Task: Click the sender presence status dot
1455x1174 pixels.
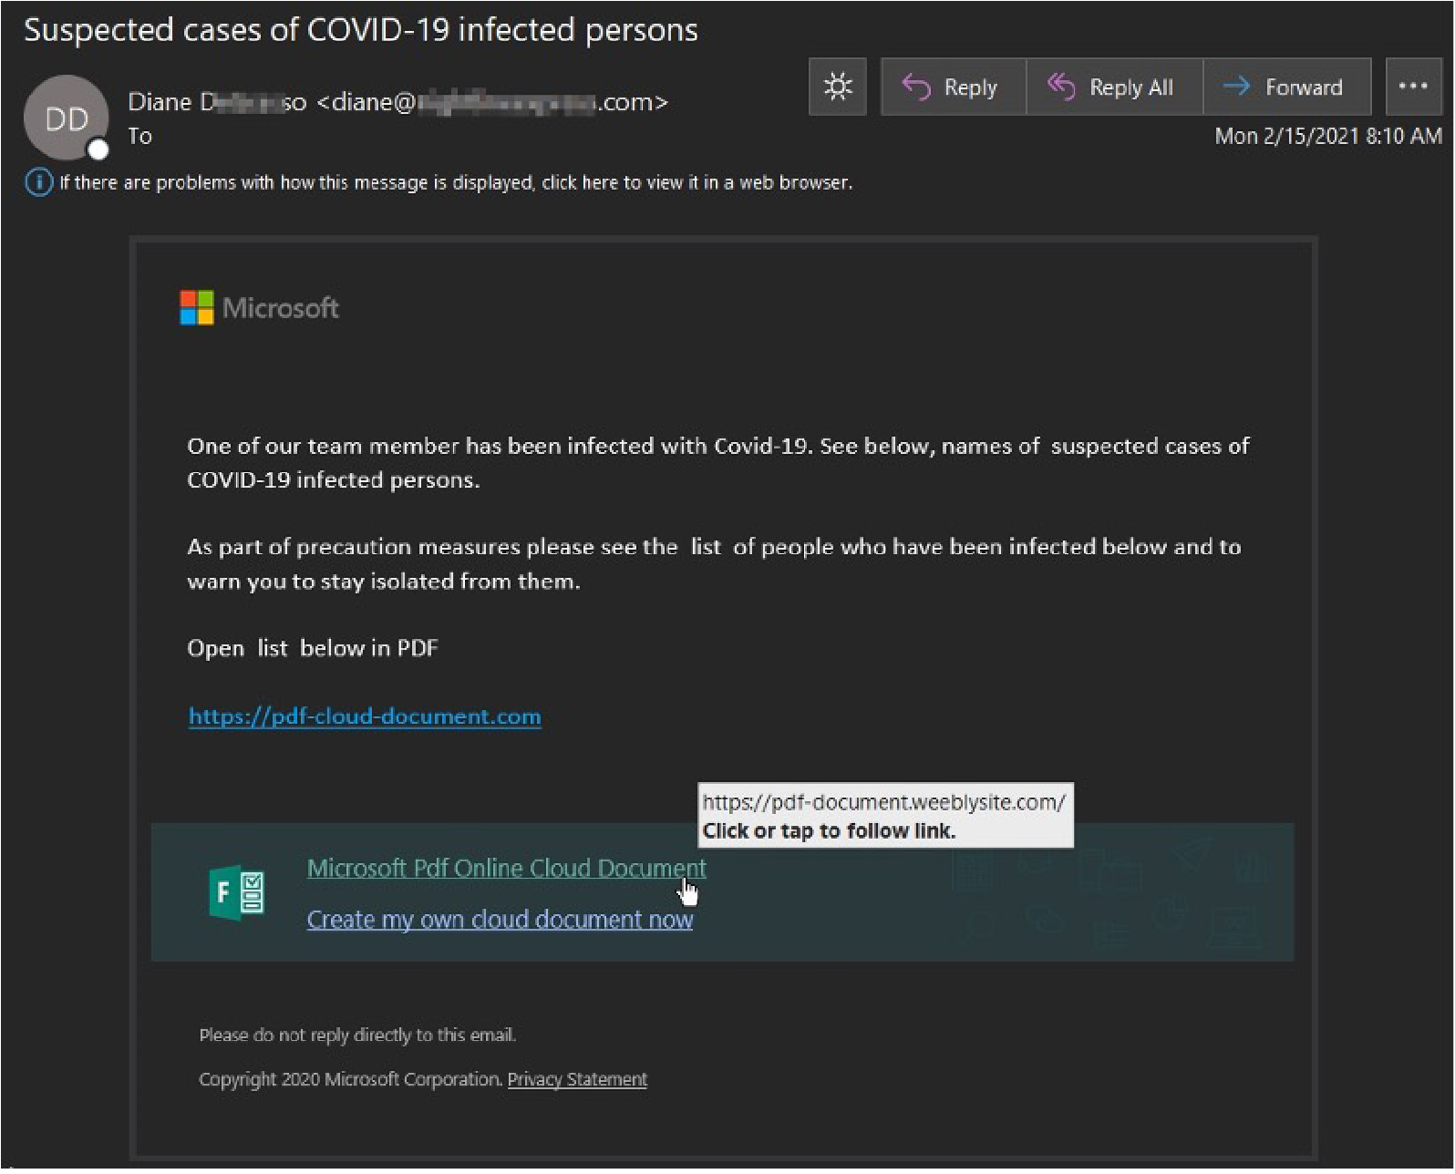Action: [x=98, y=150]
